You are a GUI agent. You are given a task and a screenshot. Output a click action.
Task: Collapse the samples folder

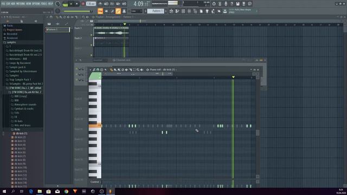(11, 42)
